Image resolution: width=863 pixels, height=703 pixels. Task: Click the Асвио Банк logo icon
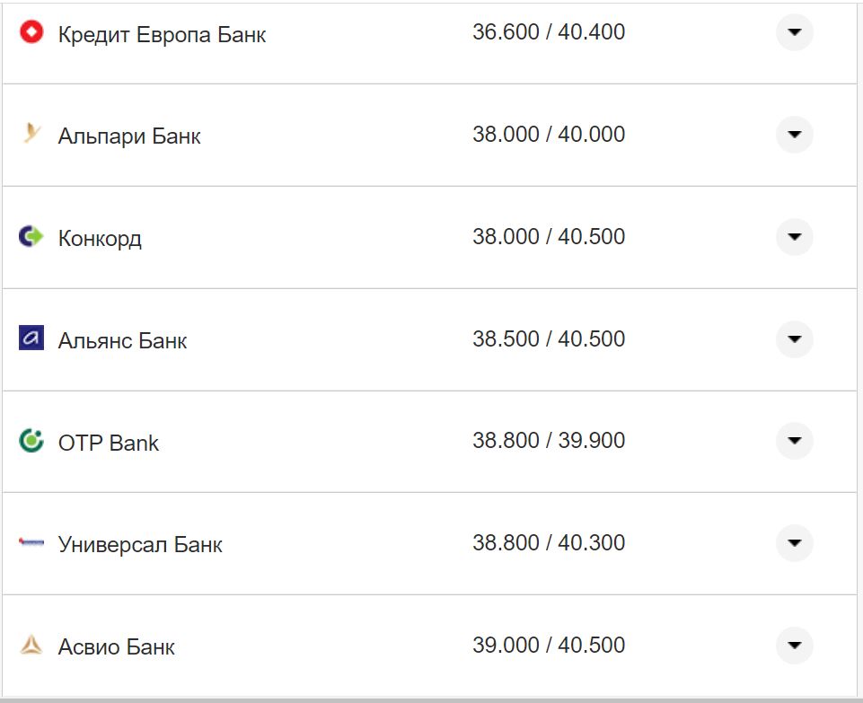[x=31, y=645]
